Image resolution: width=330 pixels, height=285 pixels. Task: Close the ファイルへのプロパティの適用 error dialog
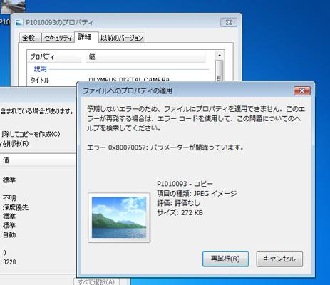[302, 90]
